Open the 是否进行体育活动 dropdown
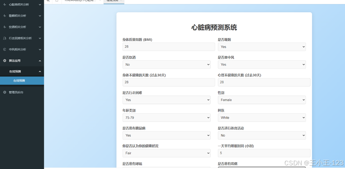Screen dimensions: 345x169 click(x=262, y=135)
